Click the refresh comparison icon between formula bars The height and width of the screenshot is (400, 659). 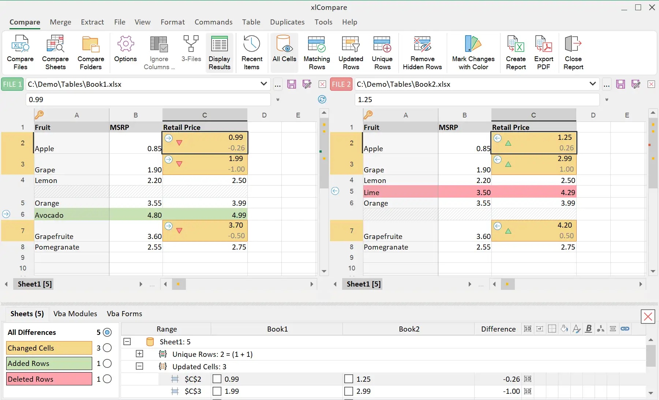coord(322,99)
